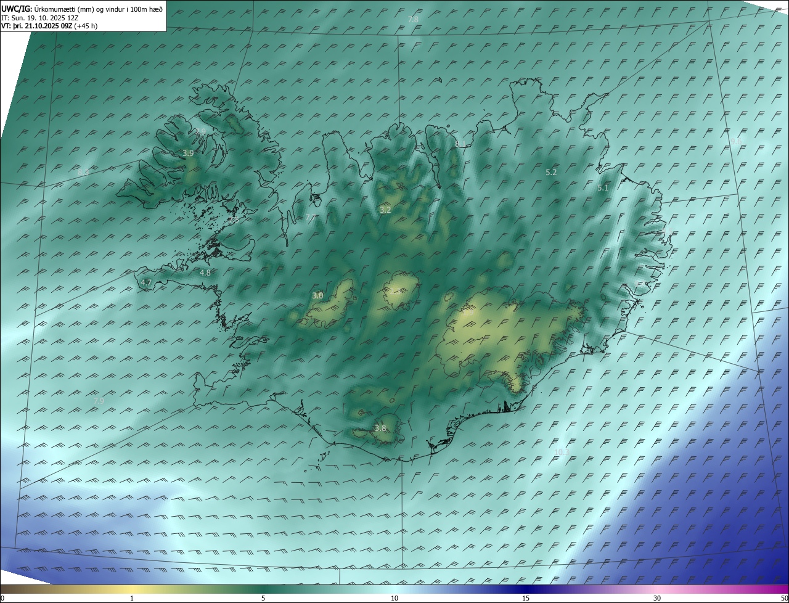Click the 3.9 value in the Westfjords
789x603 pixels.
[x=189, y=153]
